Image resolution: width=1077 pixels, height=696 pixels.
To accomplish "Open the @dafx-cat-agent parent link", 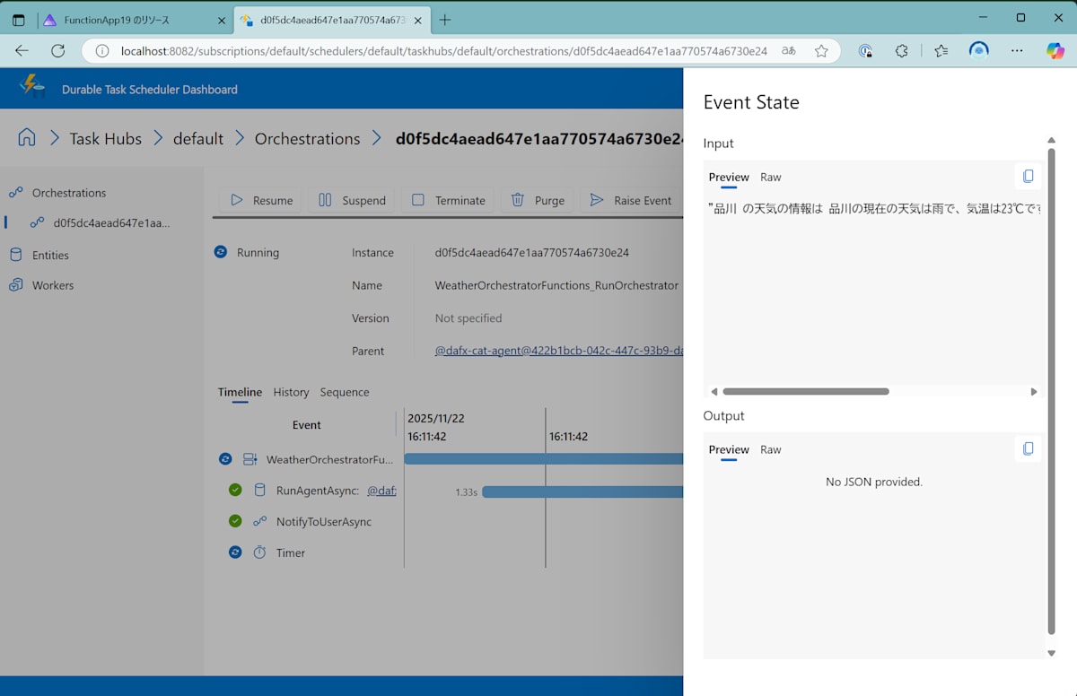I will [x=559, y=351].
